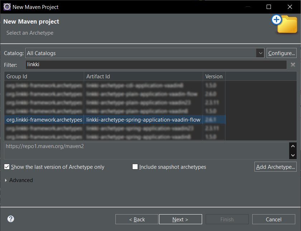The width and height of the screenshot is (301, 231).
Task: Click the Version column header
Action: click(x=214, y=77)
